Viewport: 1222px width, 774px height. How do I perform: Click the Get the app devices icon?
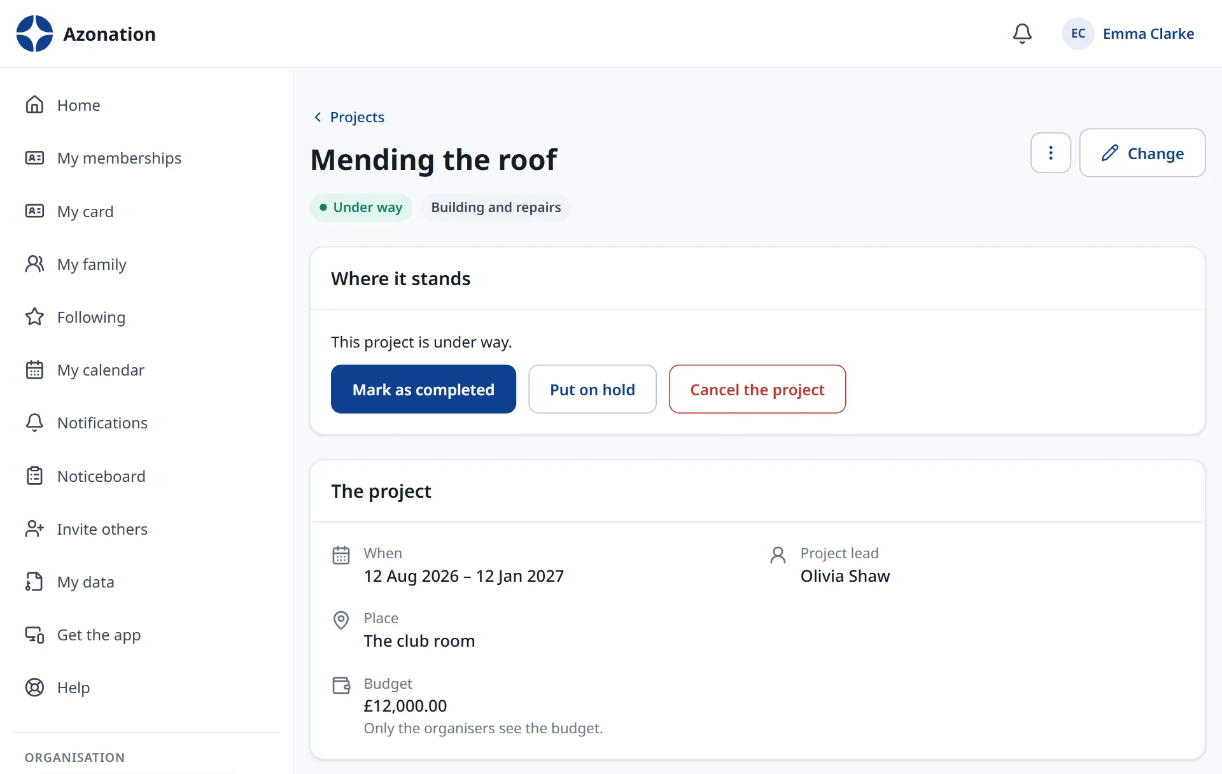coord(34,635)
